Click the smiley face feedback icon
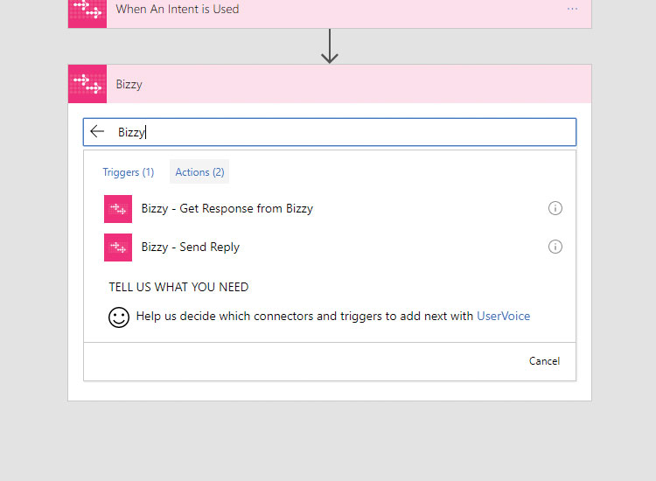This screenshot has height=481, width=656. tap(119, 317)
